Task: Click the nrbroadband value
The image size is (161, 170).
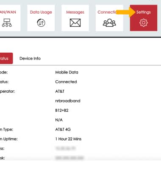Action: (68, 101)
